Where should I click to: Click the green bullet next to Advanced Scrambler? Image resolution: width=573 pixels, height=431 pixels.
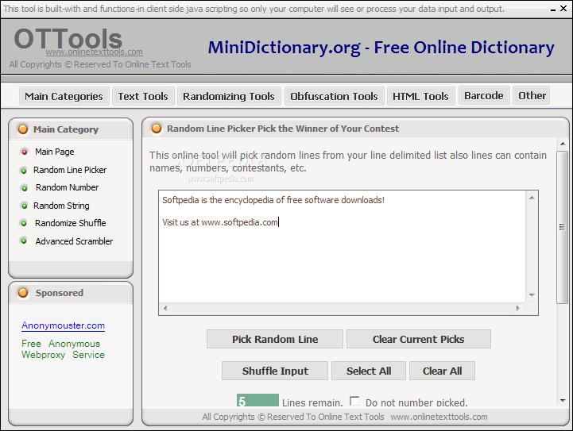coord(24,241)
